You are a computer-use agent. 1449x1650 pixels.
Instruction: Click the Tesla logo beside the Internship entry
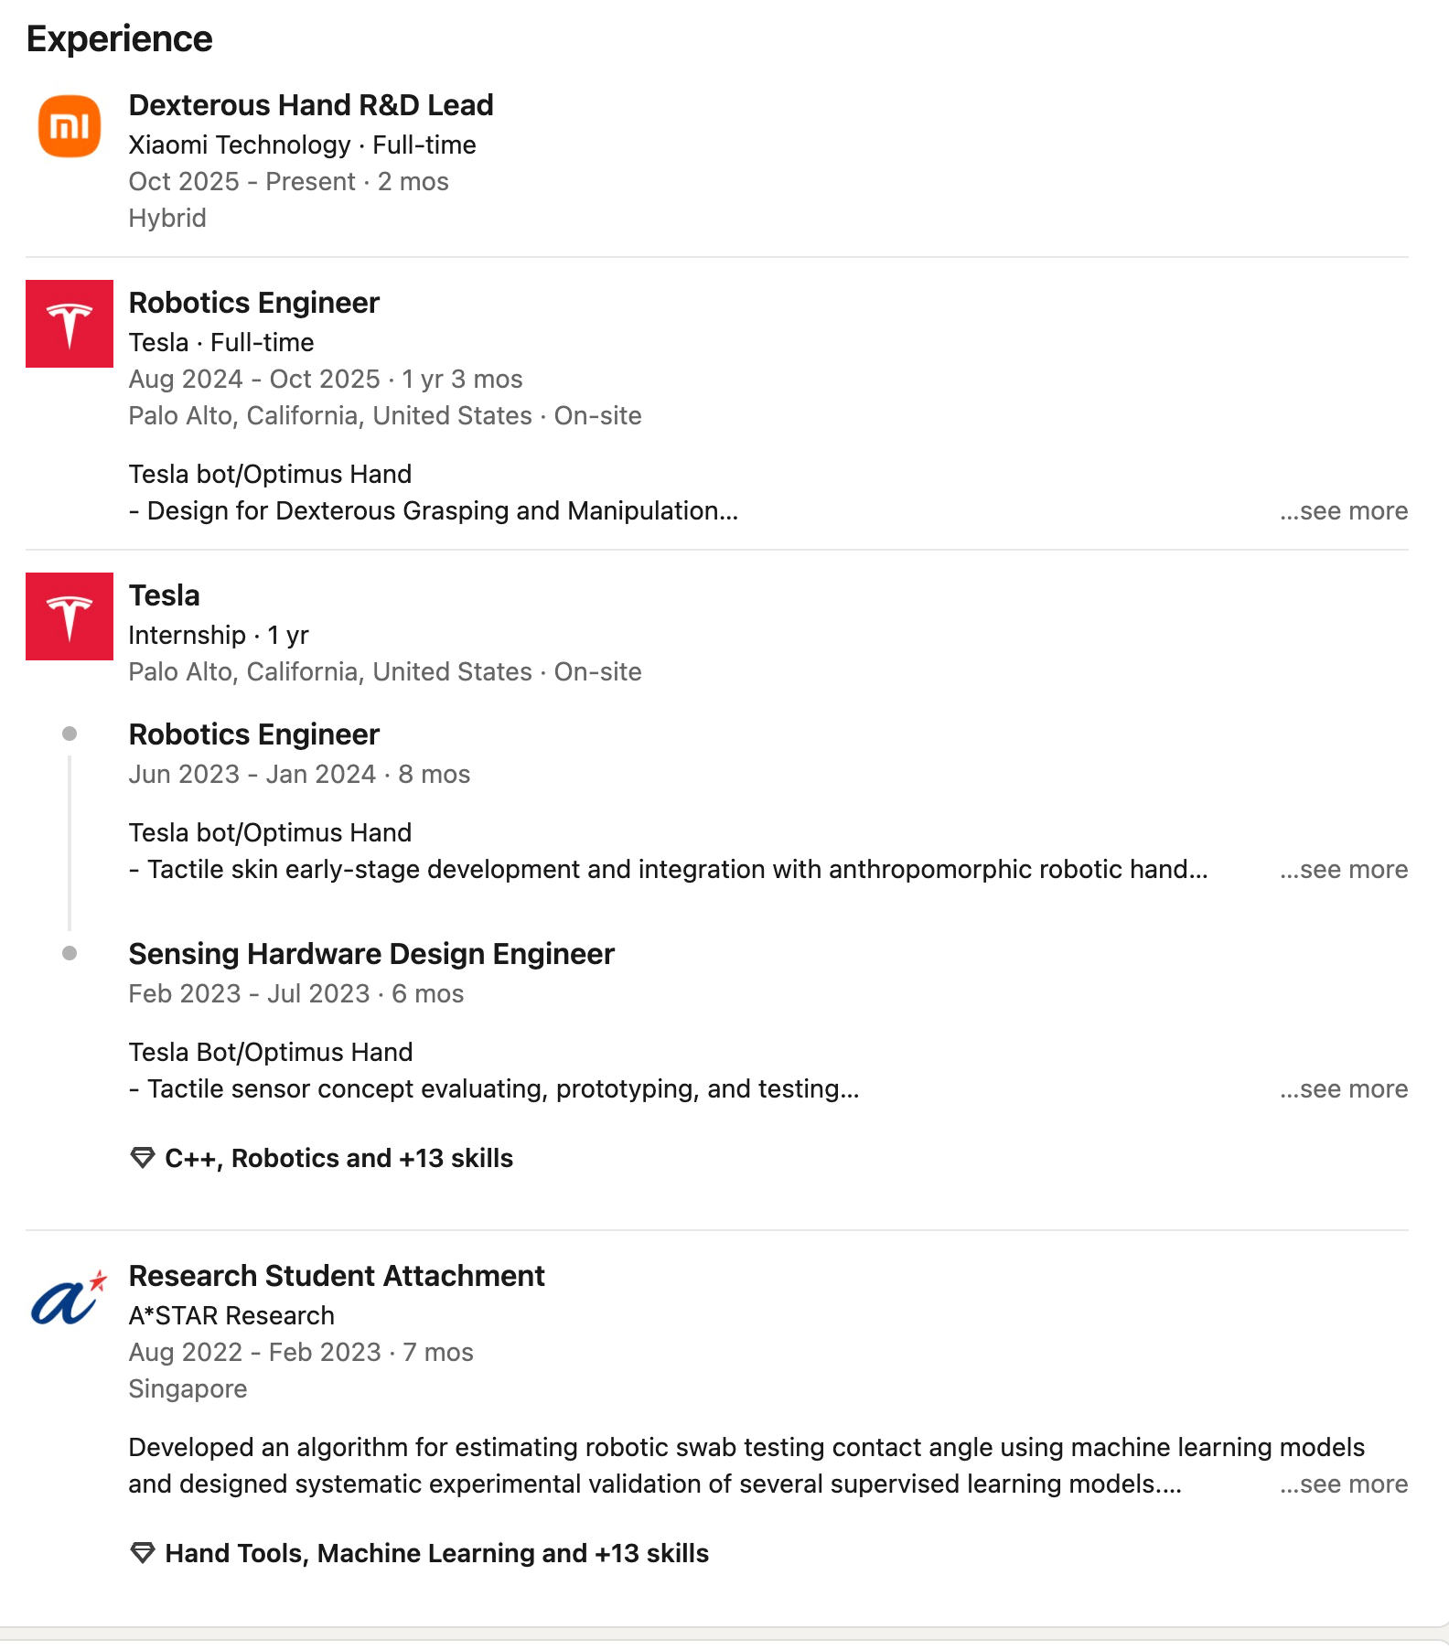[x=70, y=616]
